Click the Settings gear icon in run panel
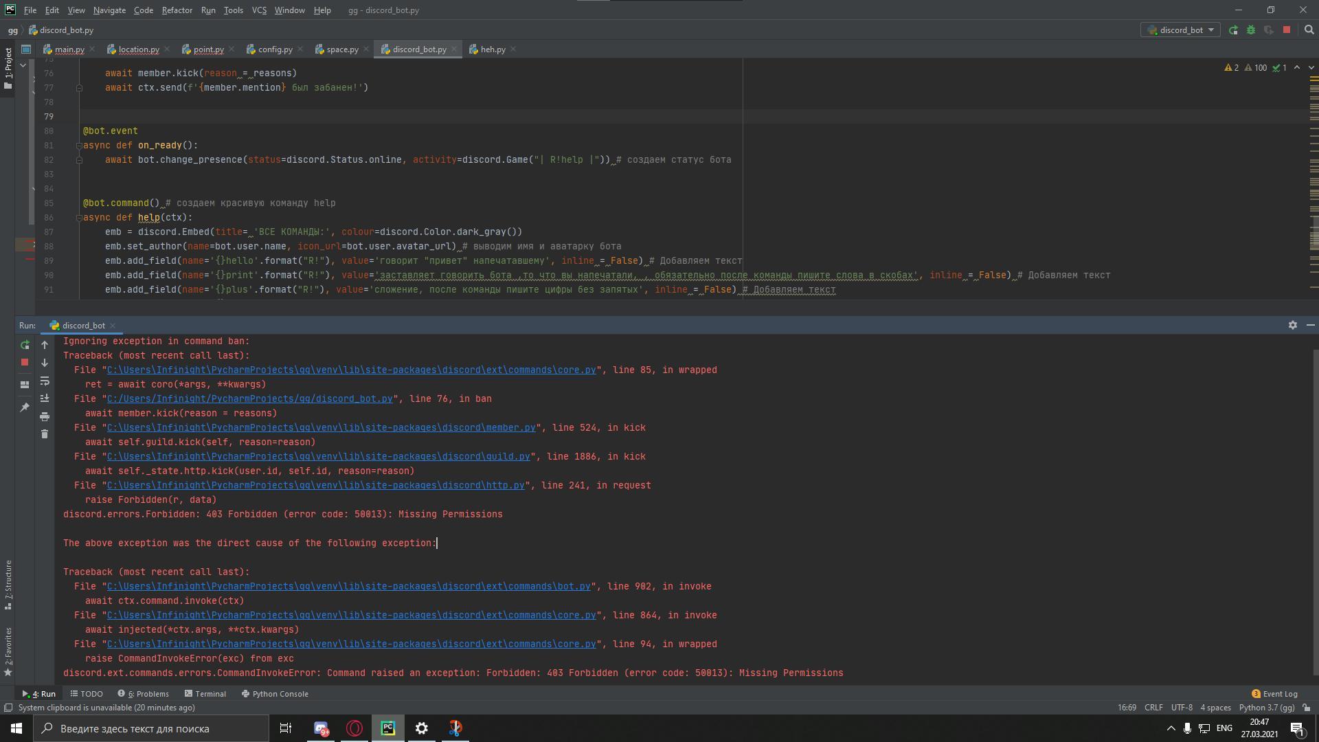 click(x=1293, y=324)
